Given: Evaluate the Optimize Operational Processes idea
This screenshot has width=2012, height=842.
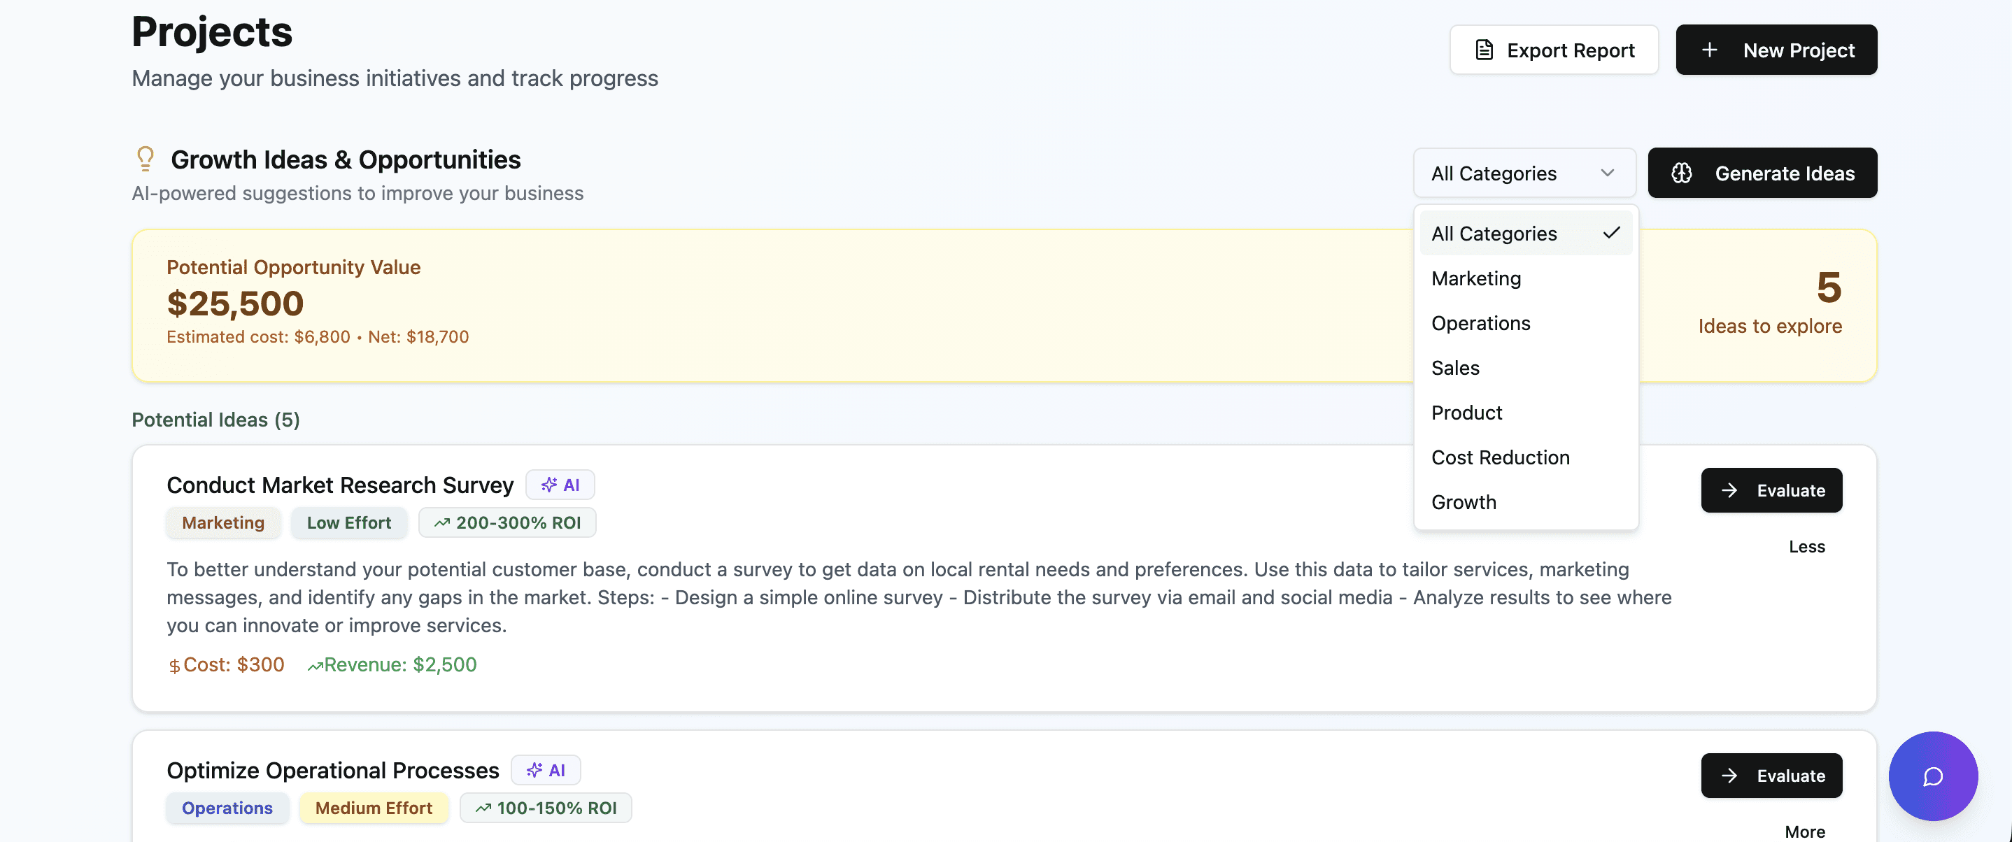Looking at the screenshot, I should 1771,775.
